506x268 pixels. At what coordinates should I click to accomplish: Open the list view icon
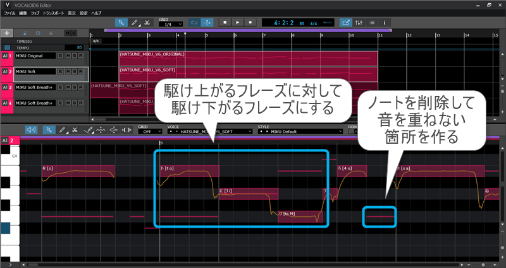pyautogui.click(x=372, y=23)
